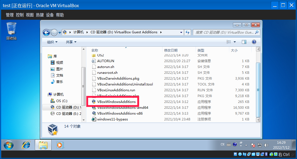Click the Internet Explorer taskbar icon
297x159 pixels.
pyautogui.click(x=26, y=145)
